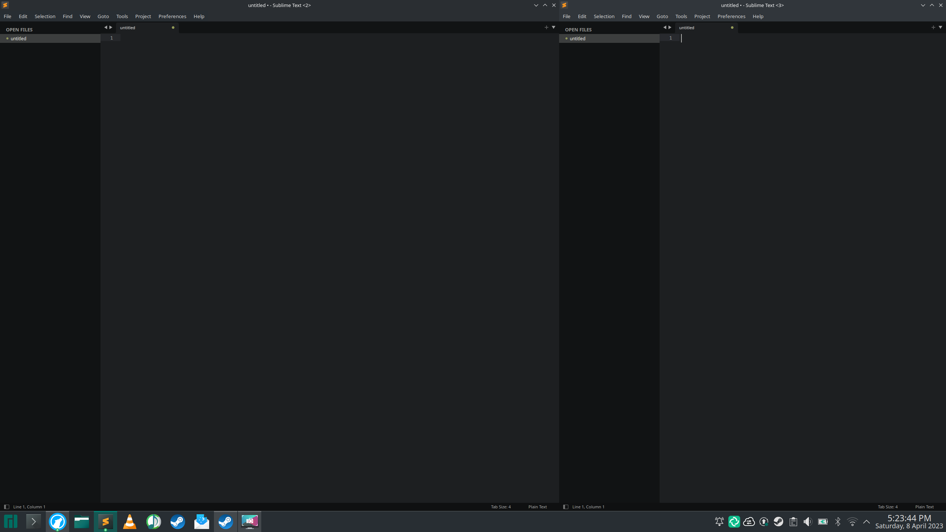Open the Goto menu in Sublime Text <2>
Viewport: 946px width, 532px height.
tap(103, 16)
